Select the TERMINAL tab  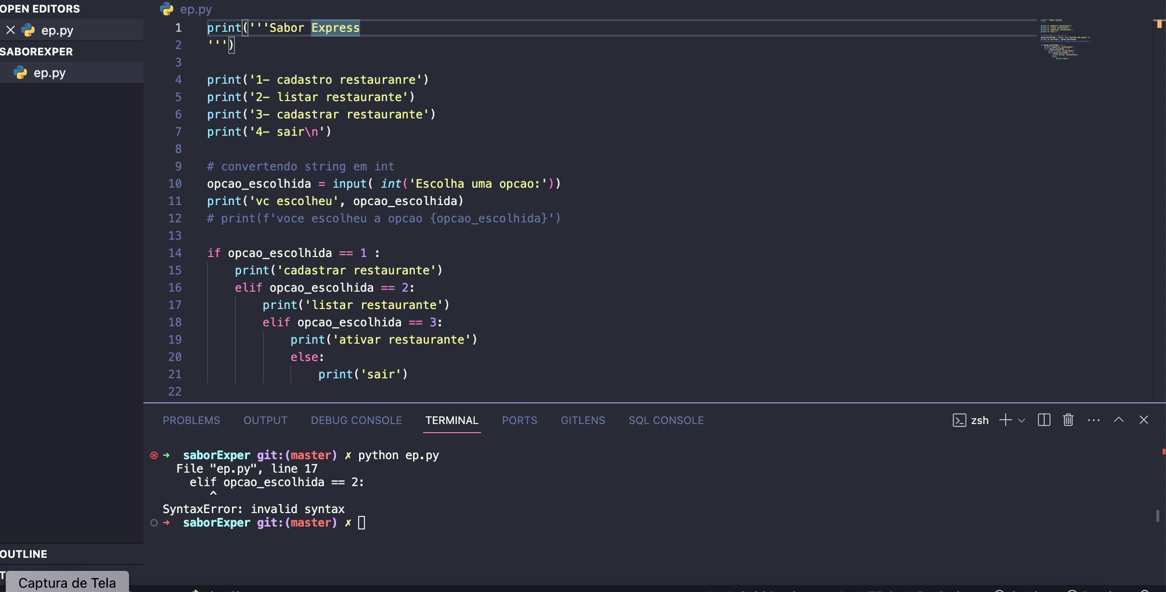tap(452, 420)
